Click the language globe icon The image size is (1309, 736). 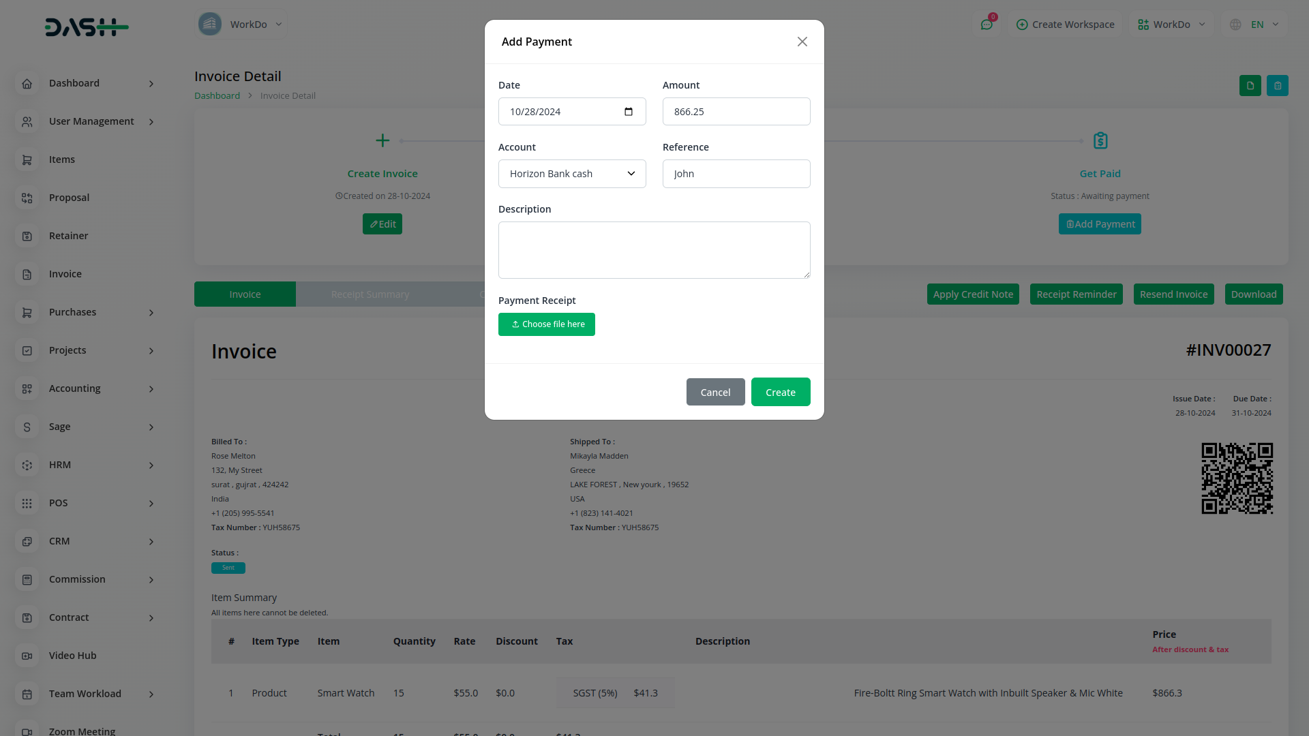pos(1235,25)
